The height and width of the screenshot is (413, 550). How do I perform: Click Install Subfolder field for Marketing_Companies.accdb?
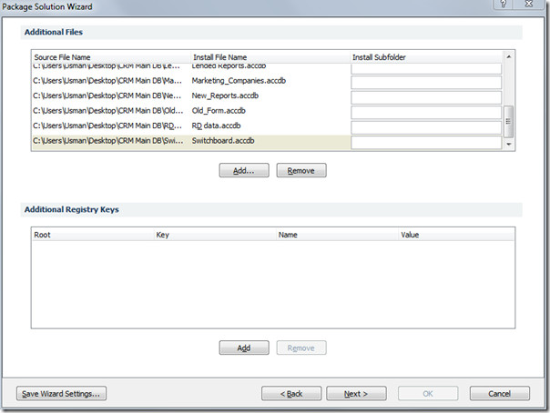click(x=426, y=82)
